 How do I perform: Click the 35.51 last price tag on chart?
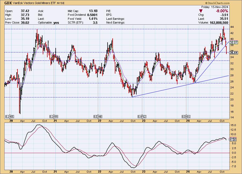[x=233, y=53]
